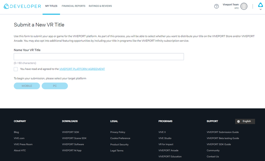
Task: Open the VIVEPORT Arcade link
Action: 168,150
